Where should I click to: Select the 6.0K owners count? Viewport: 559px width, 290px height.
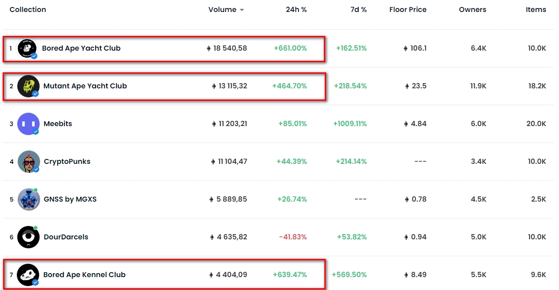[x=479, y=123]
